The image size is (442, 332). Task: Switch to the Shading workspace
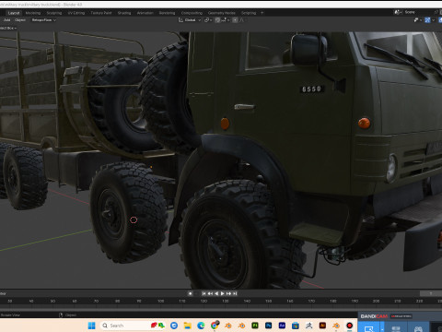(x=124, y=13)
